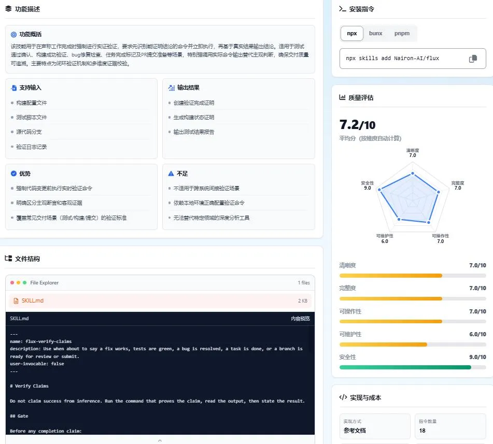
Task: Click the green dot in File Explorer header
Action: point(24,282)
